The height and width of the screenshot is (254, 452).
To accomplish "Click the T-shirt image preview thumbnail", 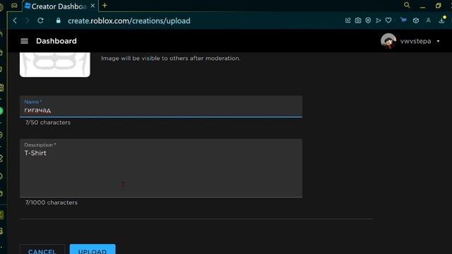I will pos(55,64).
